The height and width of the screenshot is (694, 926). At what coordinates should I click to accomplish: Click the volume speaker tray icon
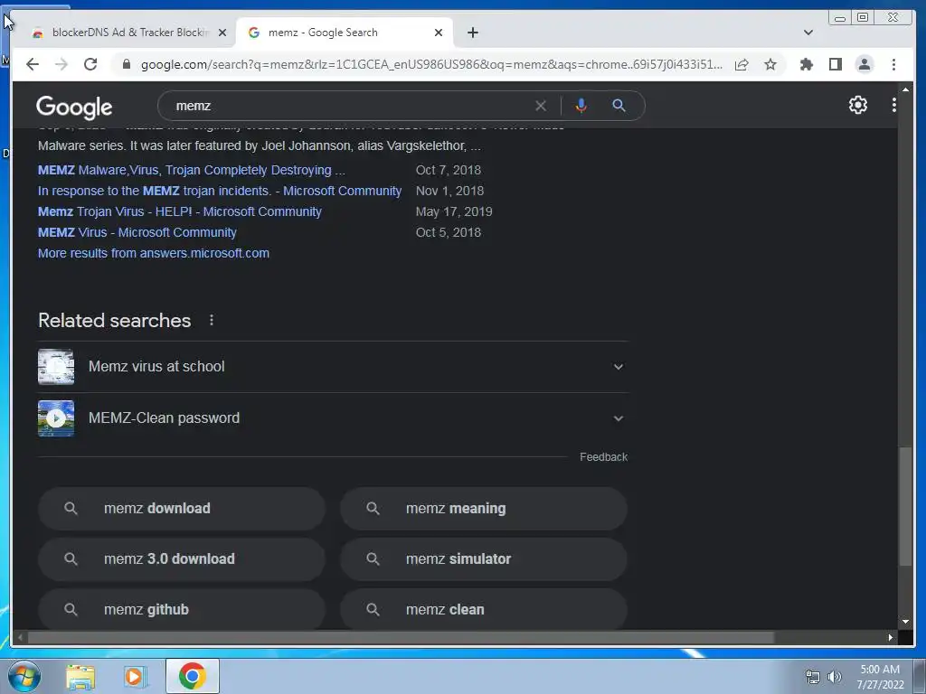pyautogui.click(x=835, y=677)
